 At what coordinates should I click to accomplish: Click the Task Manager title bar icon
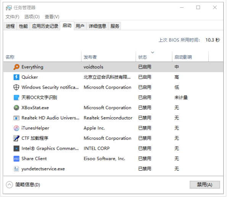point(9,8)
